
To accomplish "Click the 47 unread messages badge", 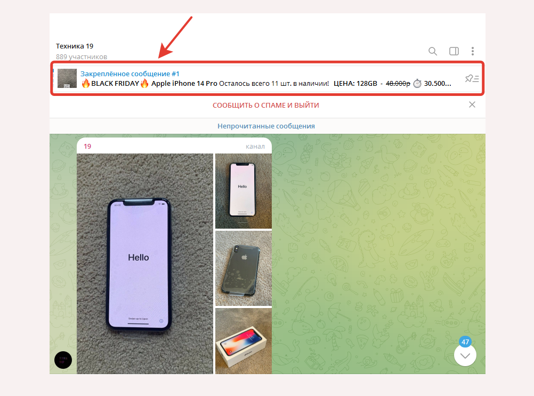I will (x=465, y=342).
